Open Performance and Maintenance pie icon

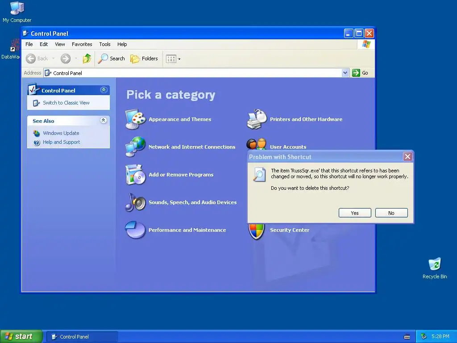[135, 230]
